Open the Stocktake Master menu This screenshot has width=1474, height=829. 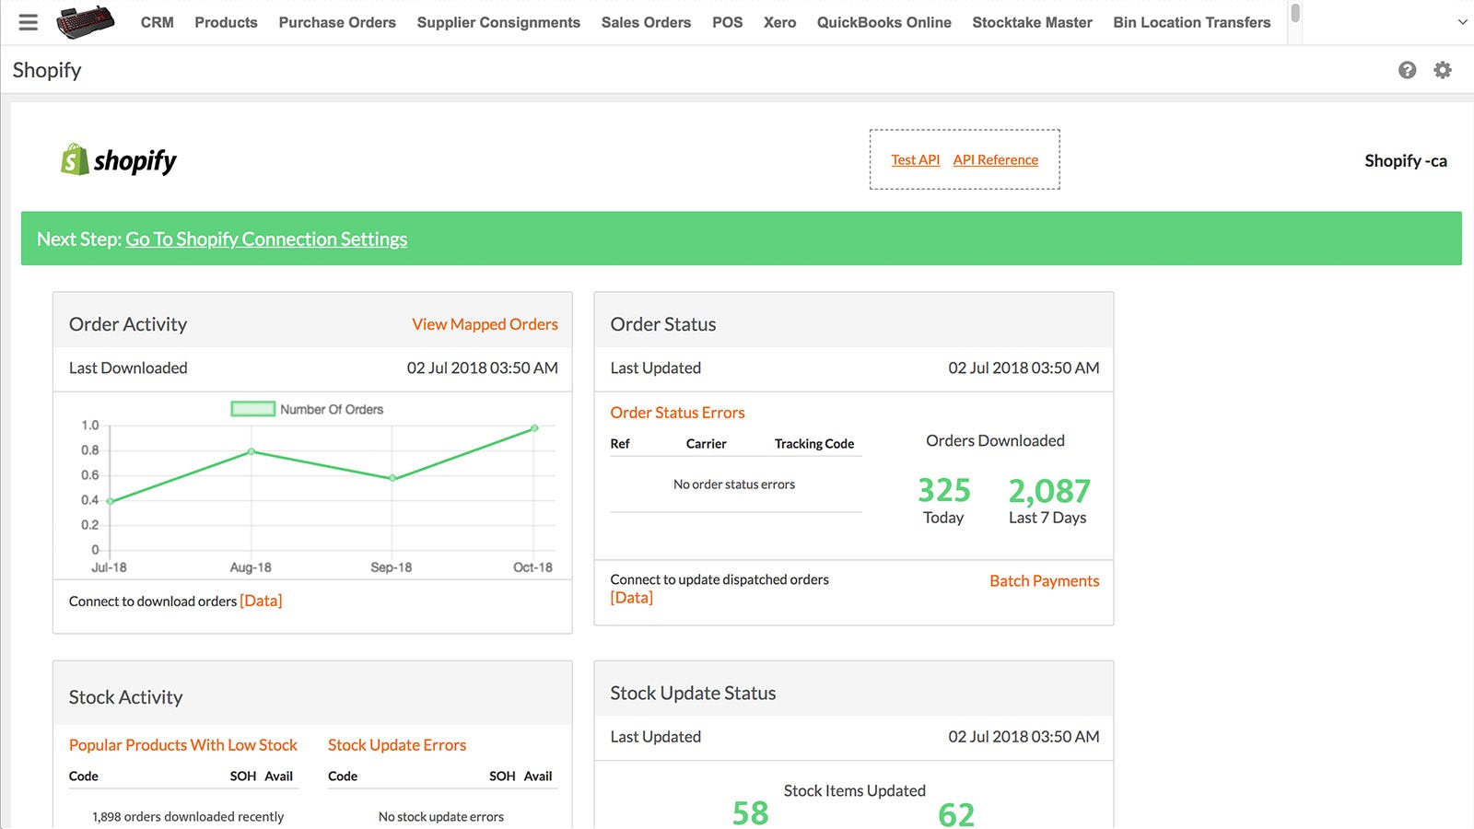[1032, 22]
